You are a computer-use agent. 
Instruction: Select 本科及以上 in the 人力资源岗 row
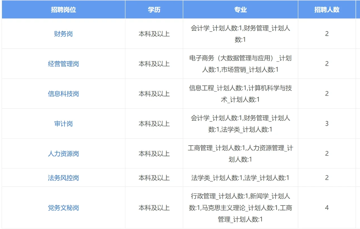[154, 154]
